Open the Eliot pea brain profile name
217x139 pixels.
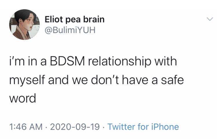(74, 19)
